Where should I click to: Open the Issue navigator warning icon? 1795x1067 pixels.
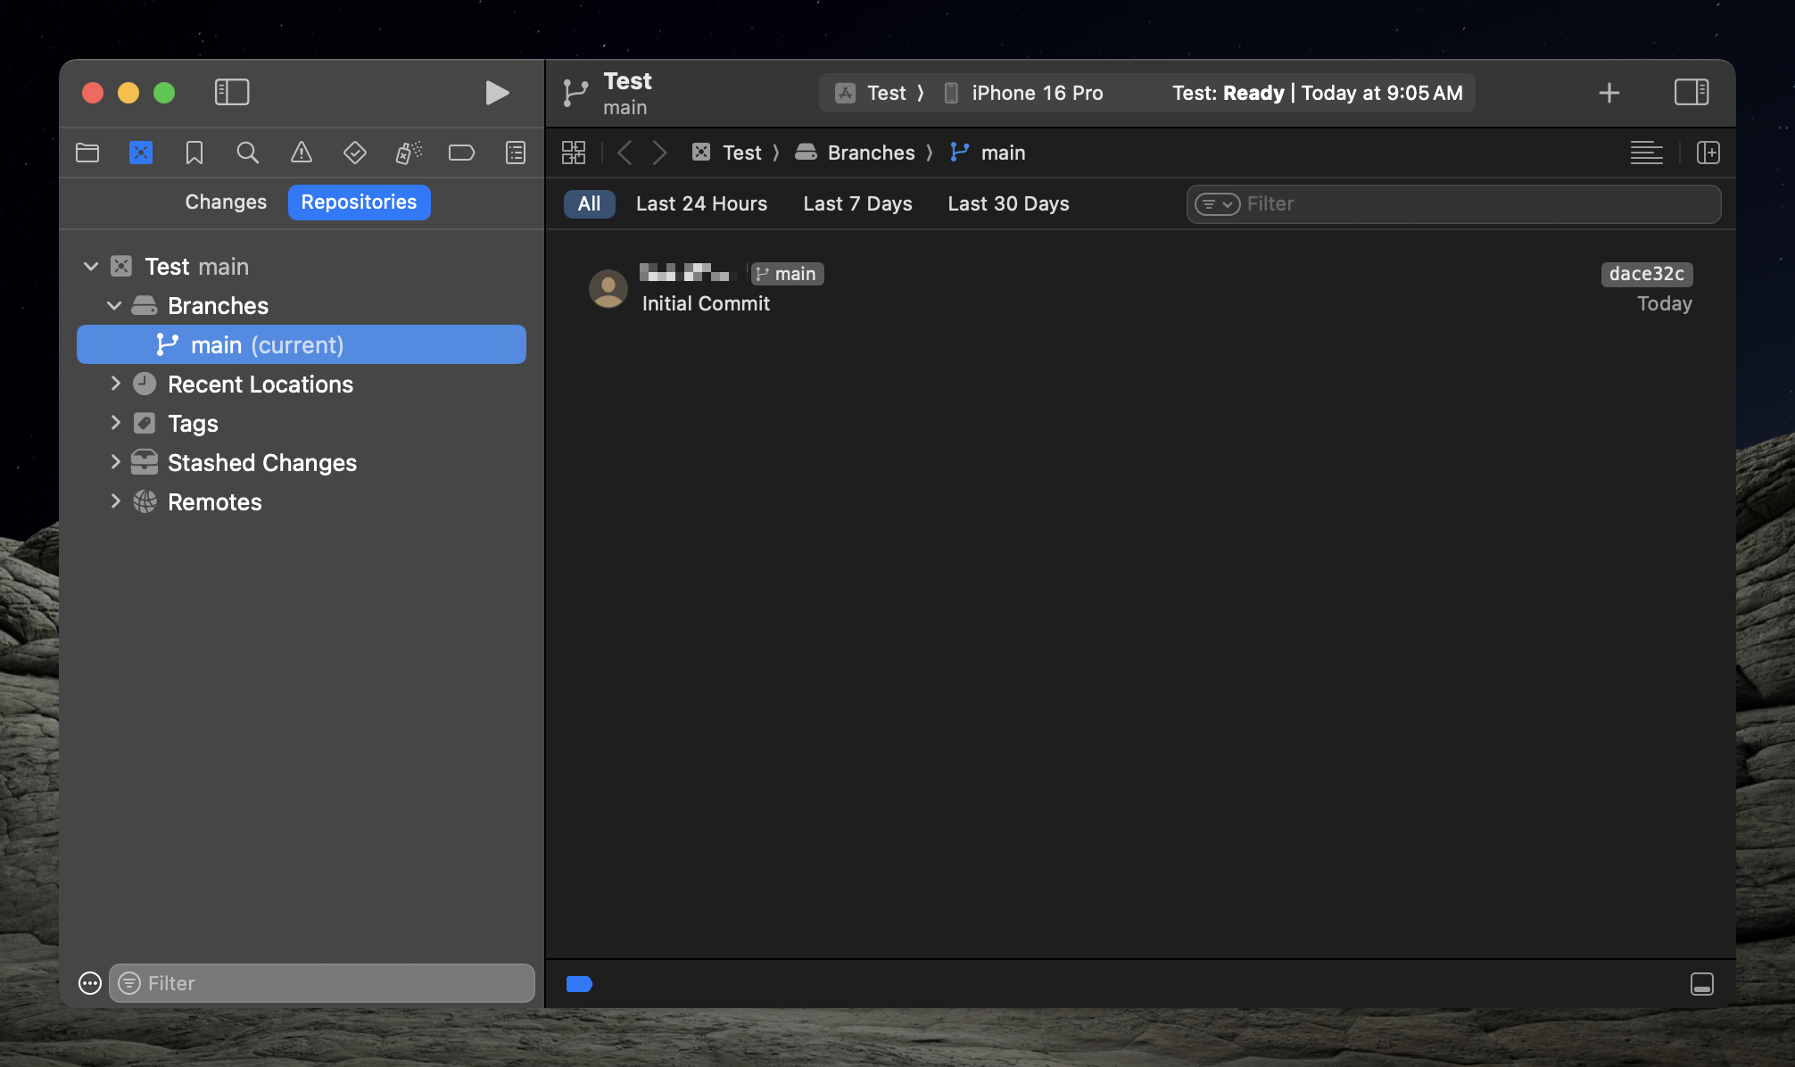pyautogui.click(x=302, y=153)
